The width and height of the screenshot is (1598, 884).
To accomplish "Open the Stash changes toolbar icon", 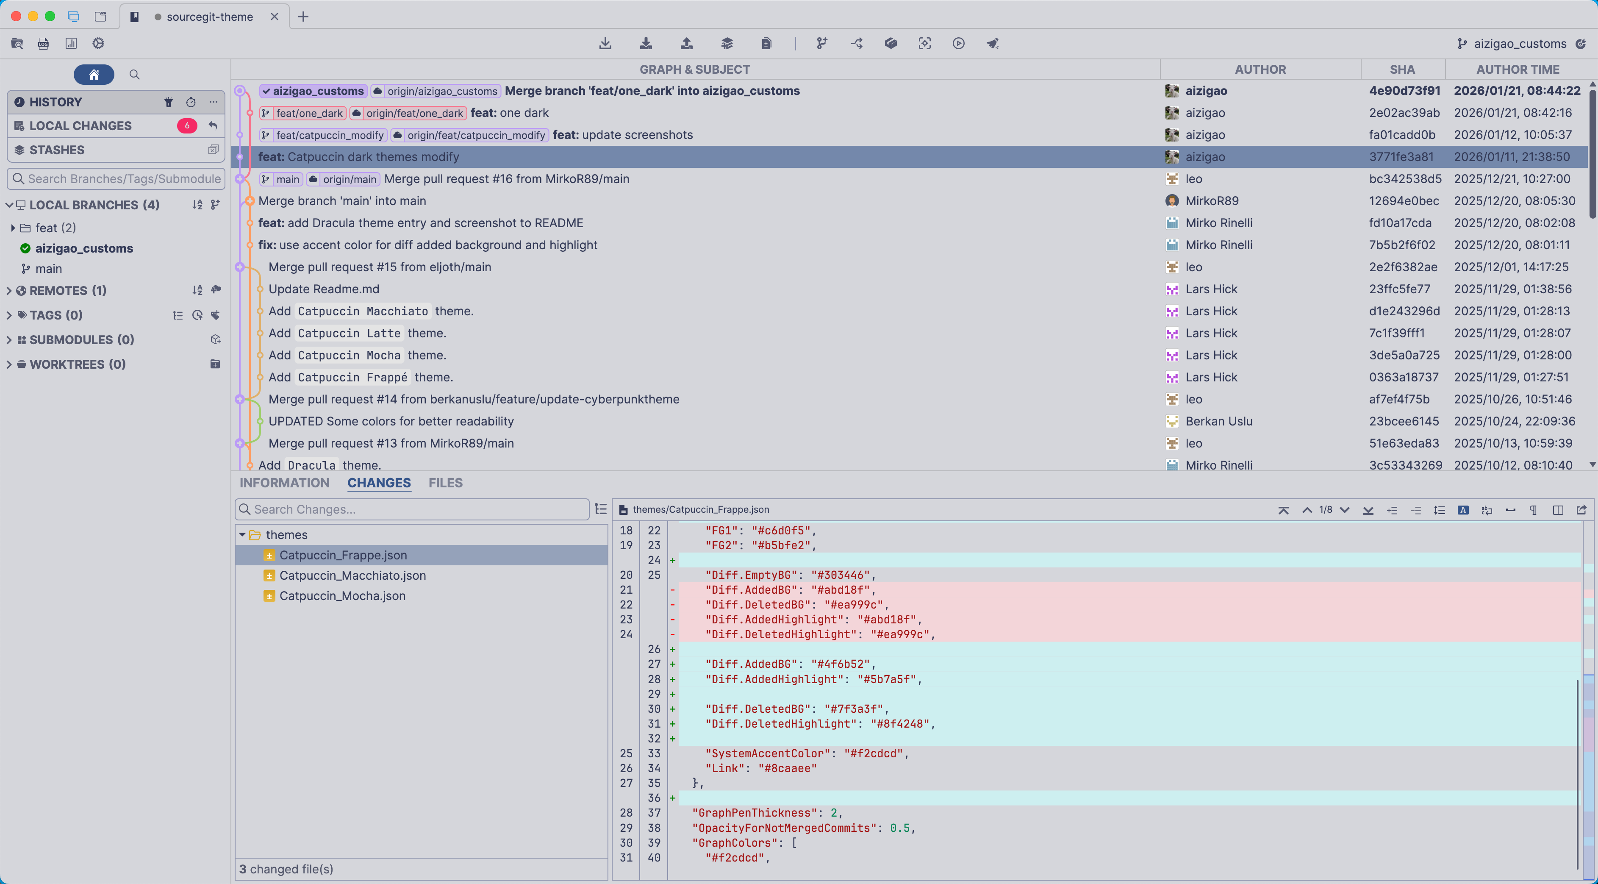I will click(727, 43).
